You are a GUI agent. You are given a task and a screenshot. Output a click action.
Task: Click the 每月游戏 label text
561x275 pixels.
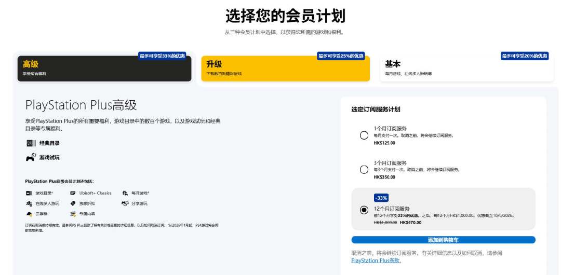(x=140, y=193)
